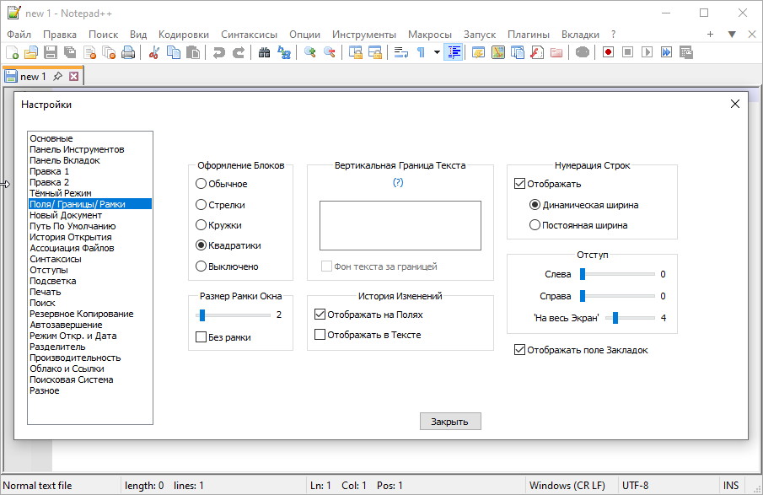Open the Макросы menu
Viewport: 763px width, 495px height.
[x=430, y=35]
